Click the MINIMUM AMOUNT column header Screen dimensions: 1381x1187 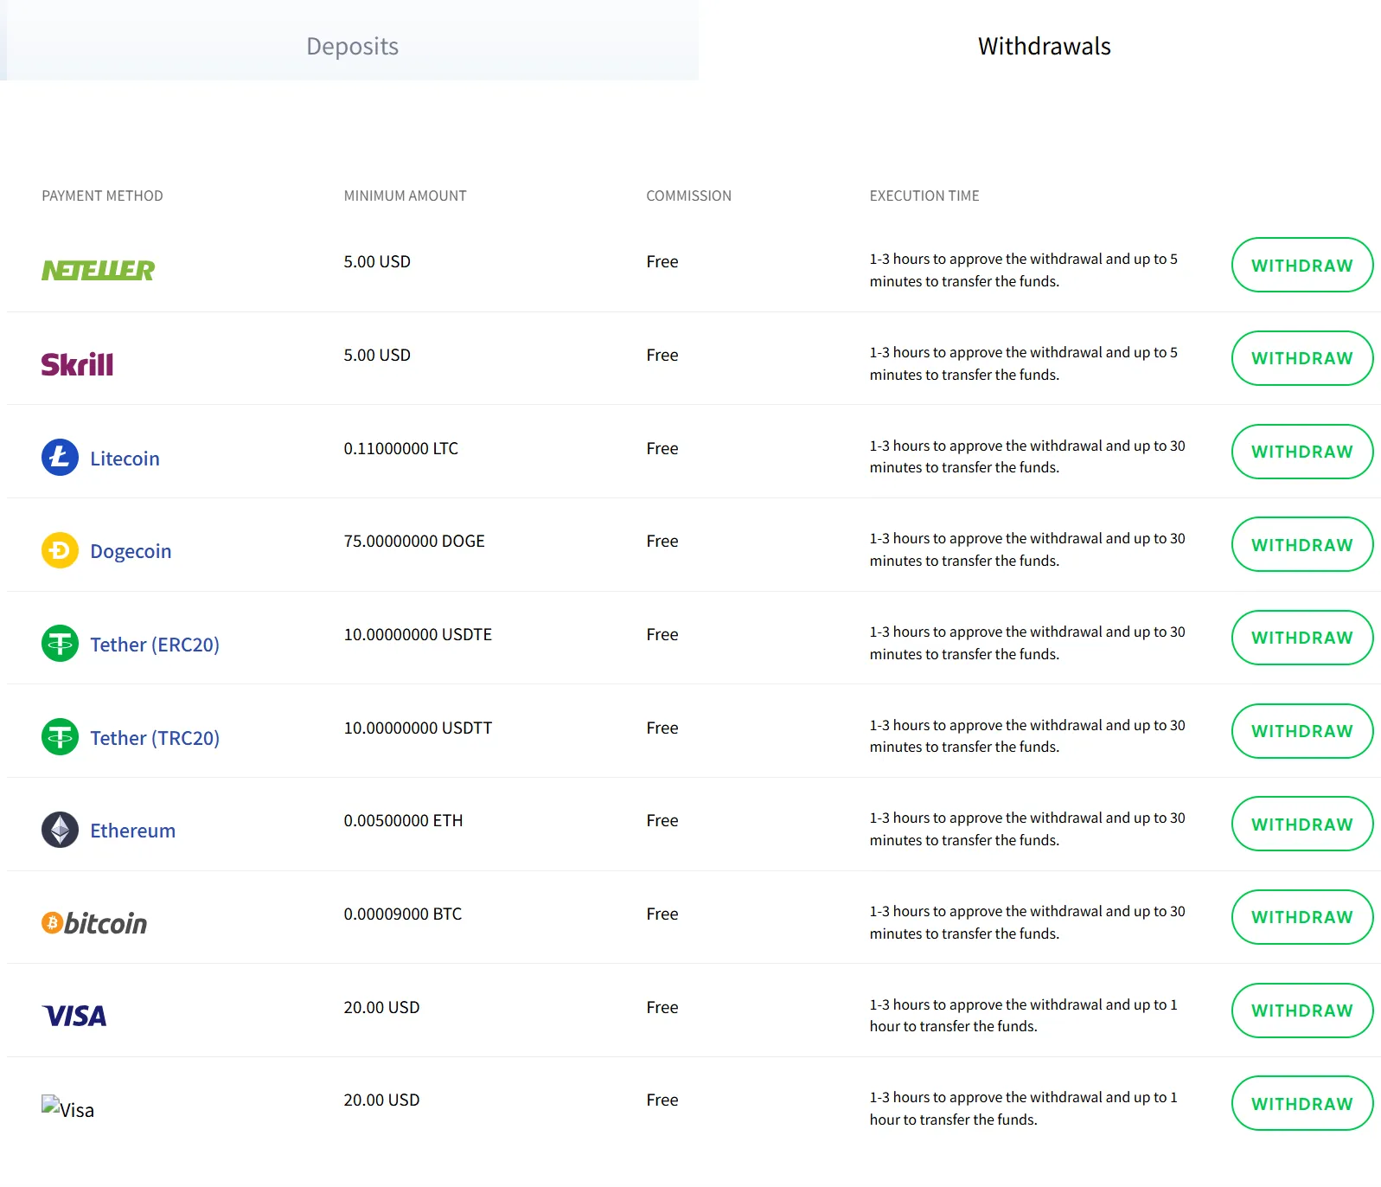coord(405,196)
